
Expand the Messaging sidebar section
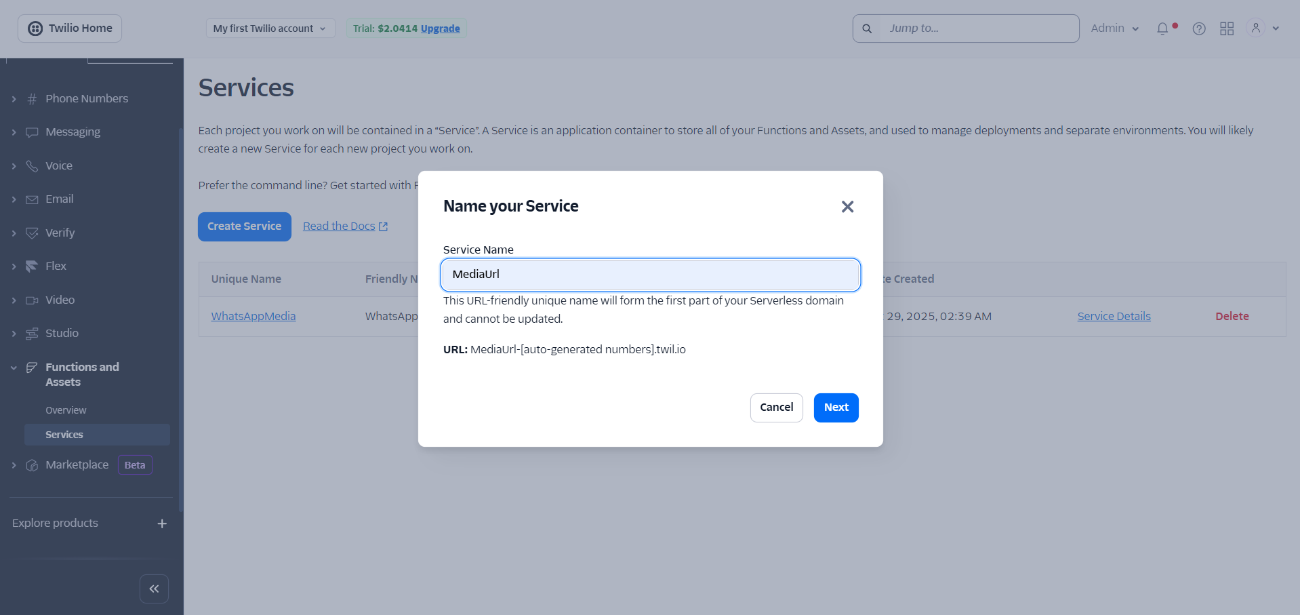[14, 132]
